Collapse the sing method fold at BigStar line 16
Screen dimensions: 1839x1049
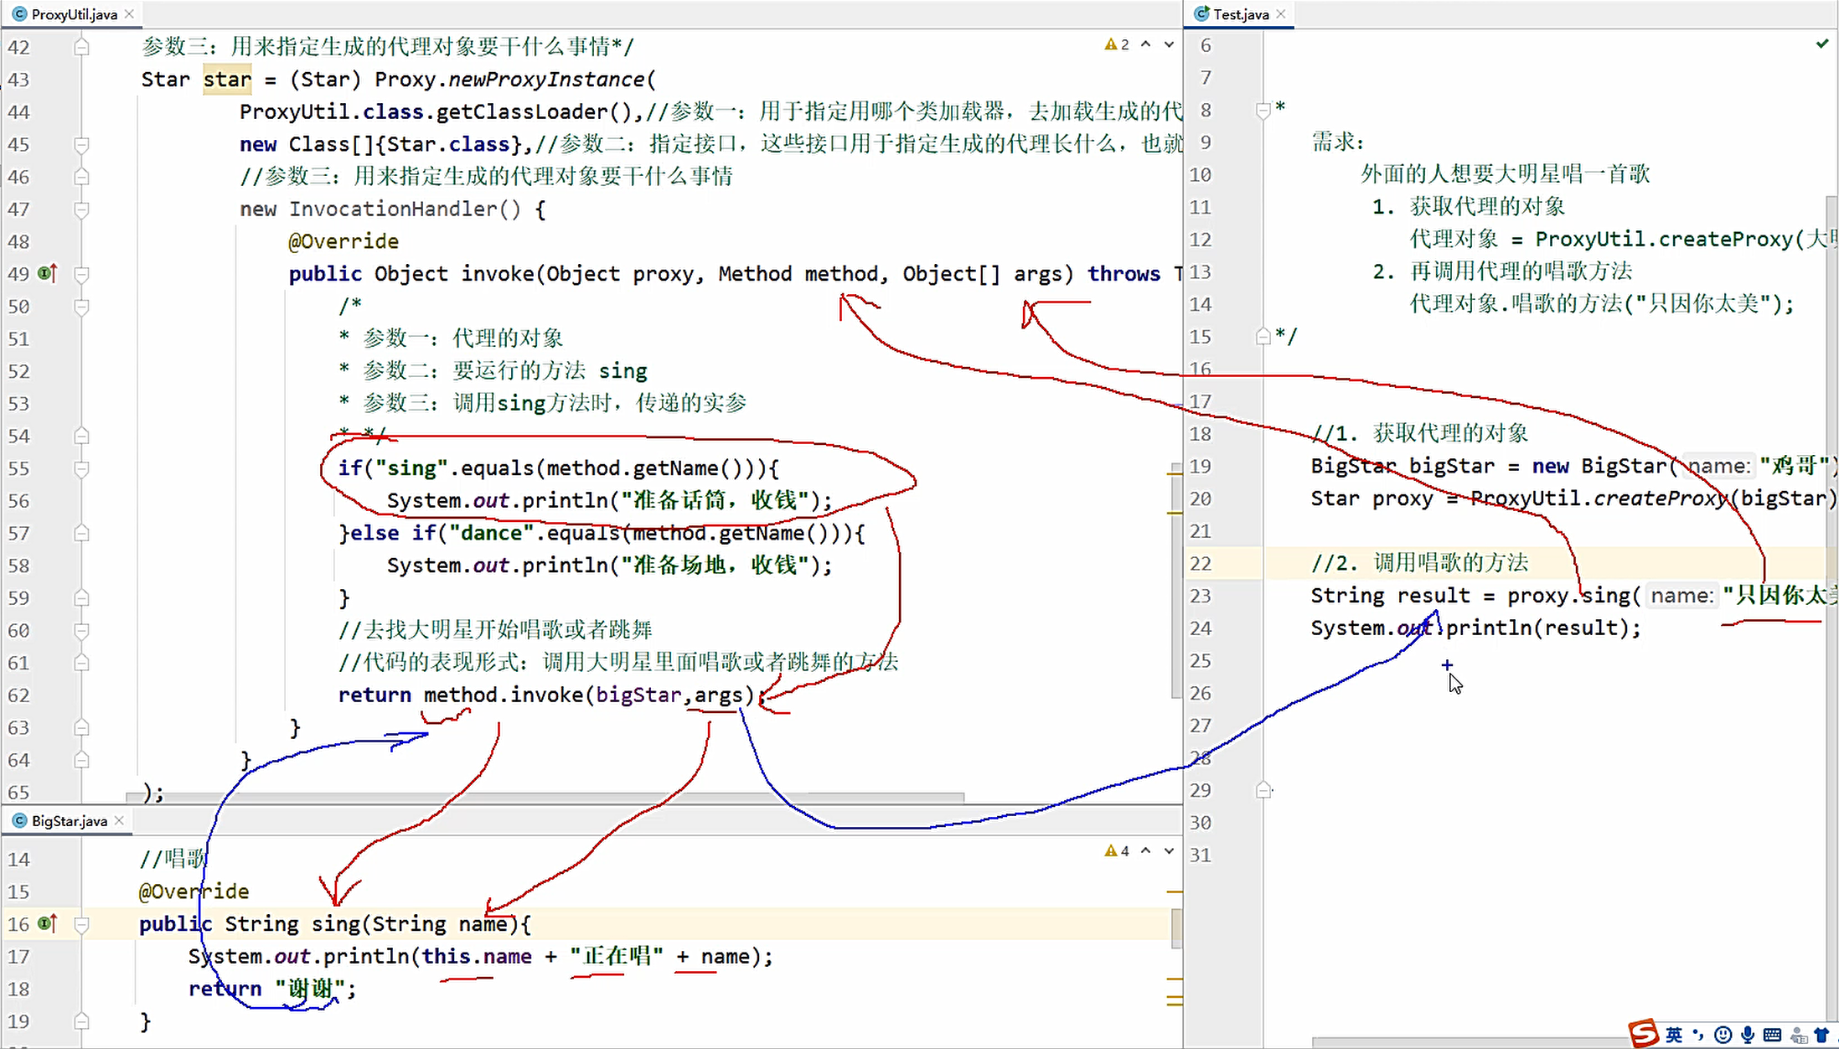(x=81, y=924)
